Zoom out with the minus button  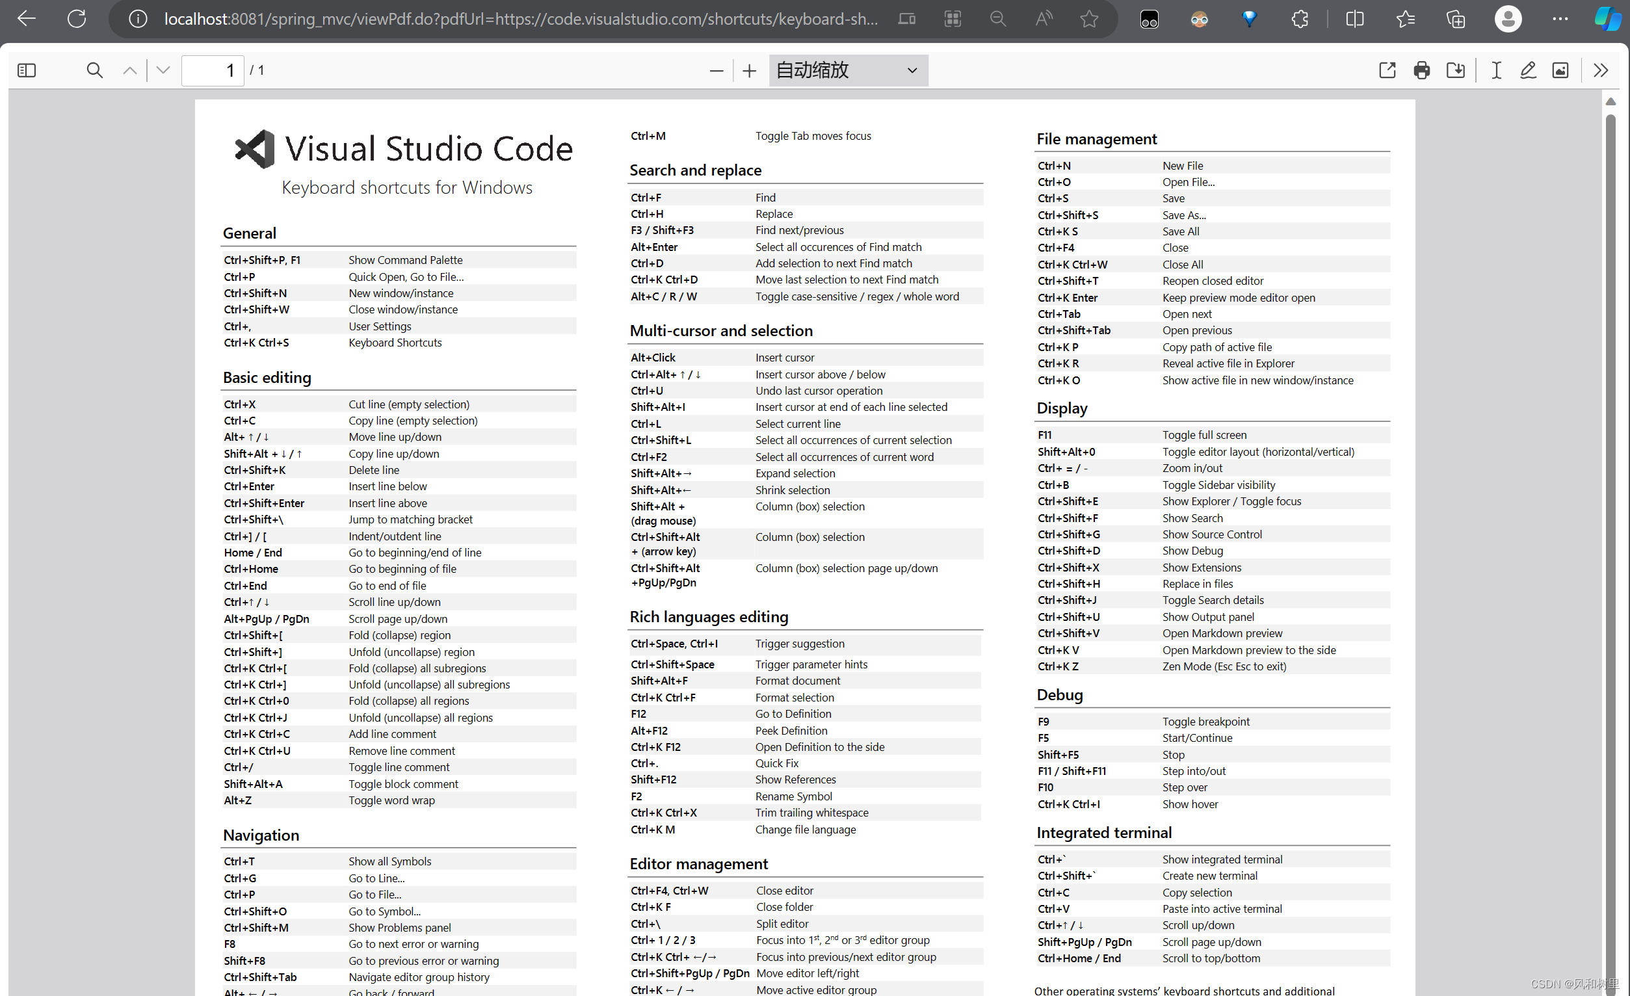pos(716,71)
